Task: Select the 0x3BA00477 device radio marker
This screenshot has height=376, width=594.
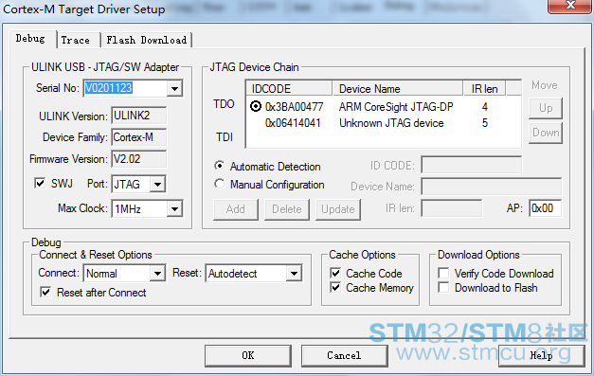Action: click(256, 106)
